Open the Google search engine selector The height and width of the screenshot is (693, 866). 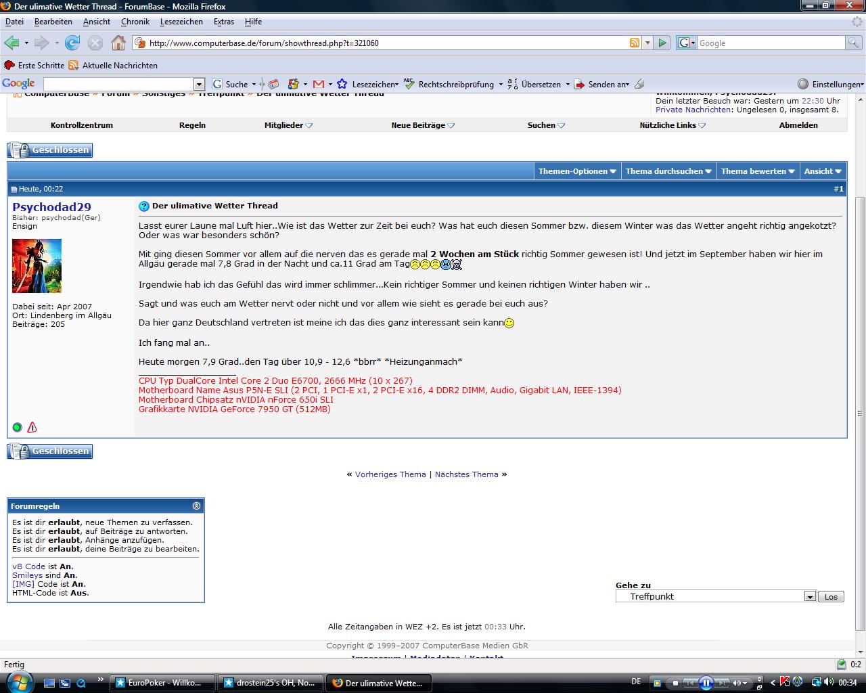click(x=686, y=43)
